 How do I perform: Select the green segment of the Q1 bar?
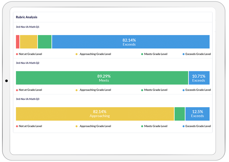tap(45, 42)
